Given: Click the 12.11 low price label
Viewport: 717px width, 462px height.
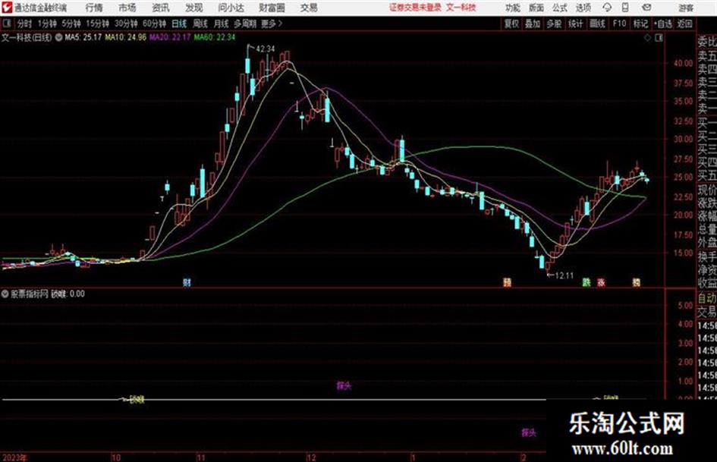Looking at the screenshot, I should tap(564, 275).
